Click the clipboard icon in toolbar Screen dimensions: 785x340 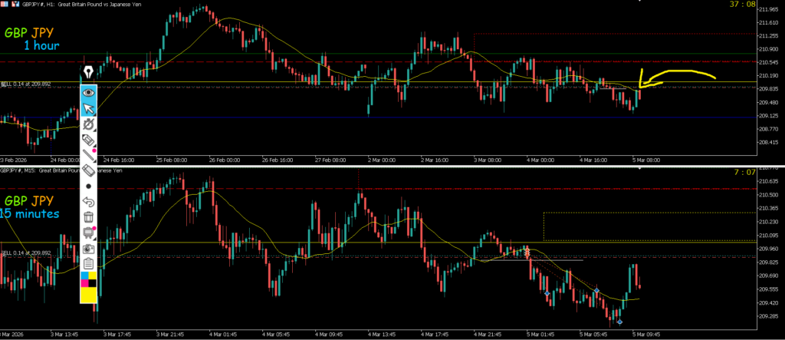pyautogui.click(x=89, y=263)
